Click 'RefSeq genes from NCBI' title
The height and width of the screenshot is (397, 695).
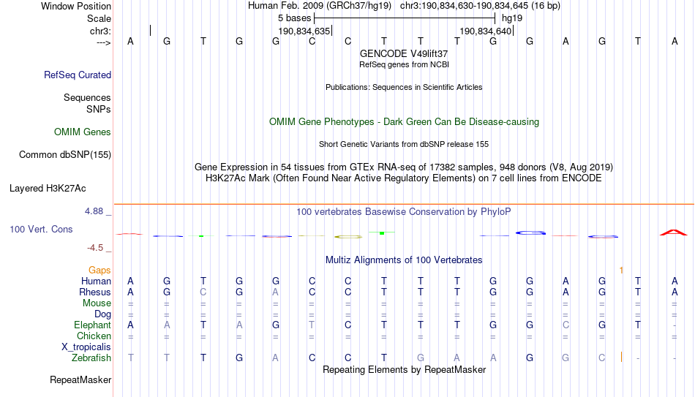[405, 64]
